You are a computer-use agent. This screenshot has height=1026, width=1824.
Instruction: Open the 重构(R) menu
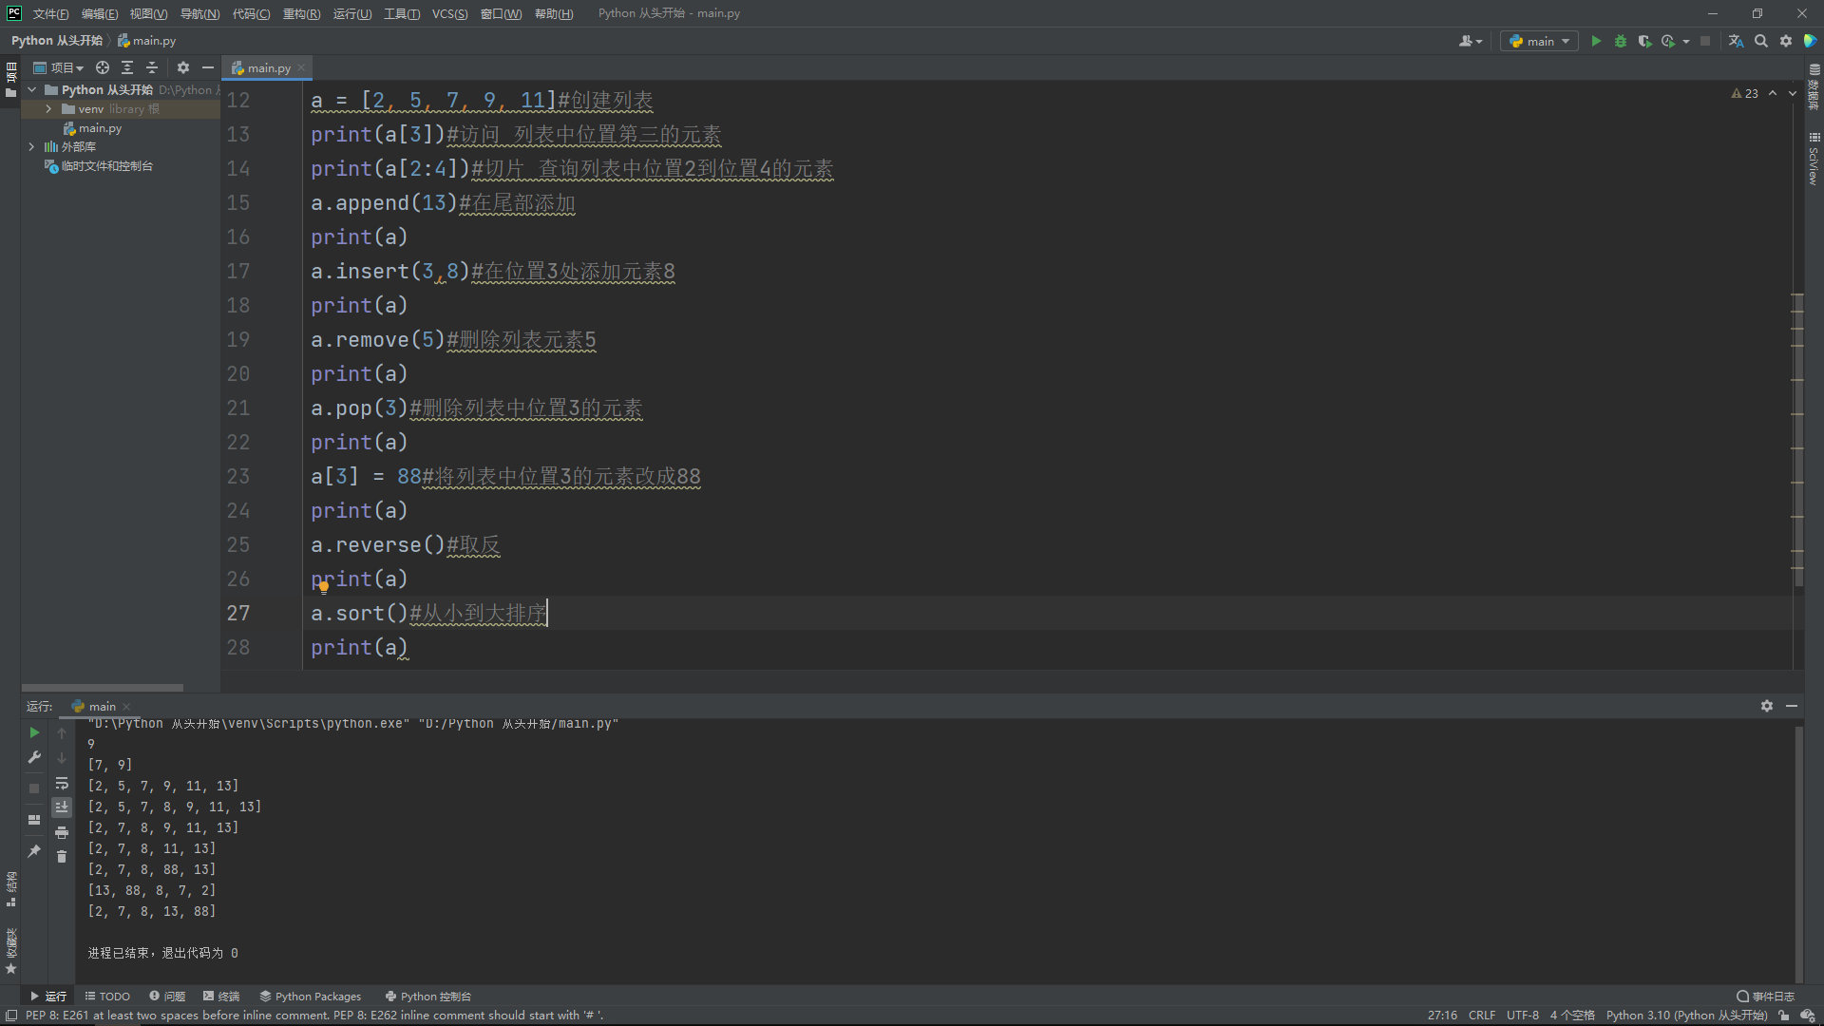(x=301, y=13)
